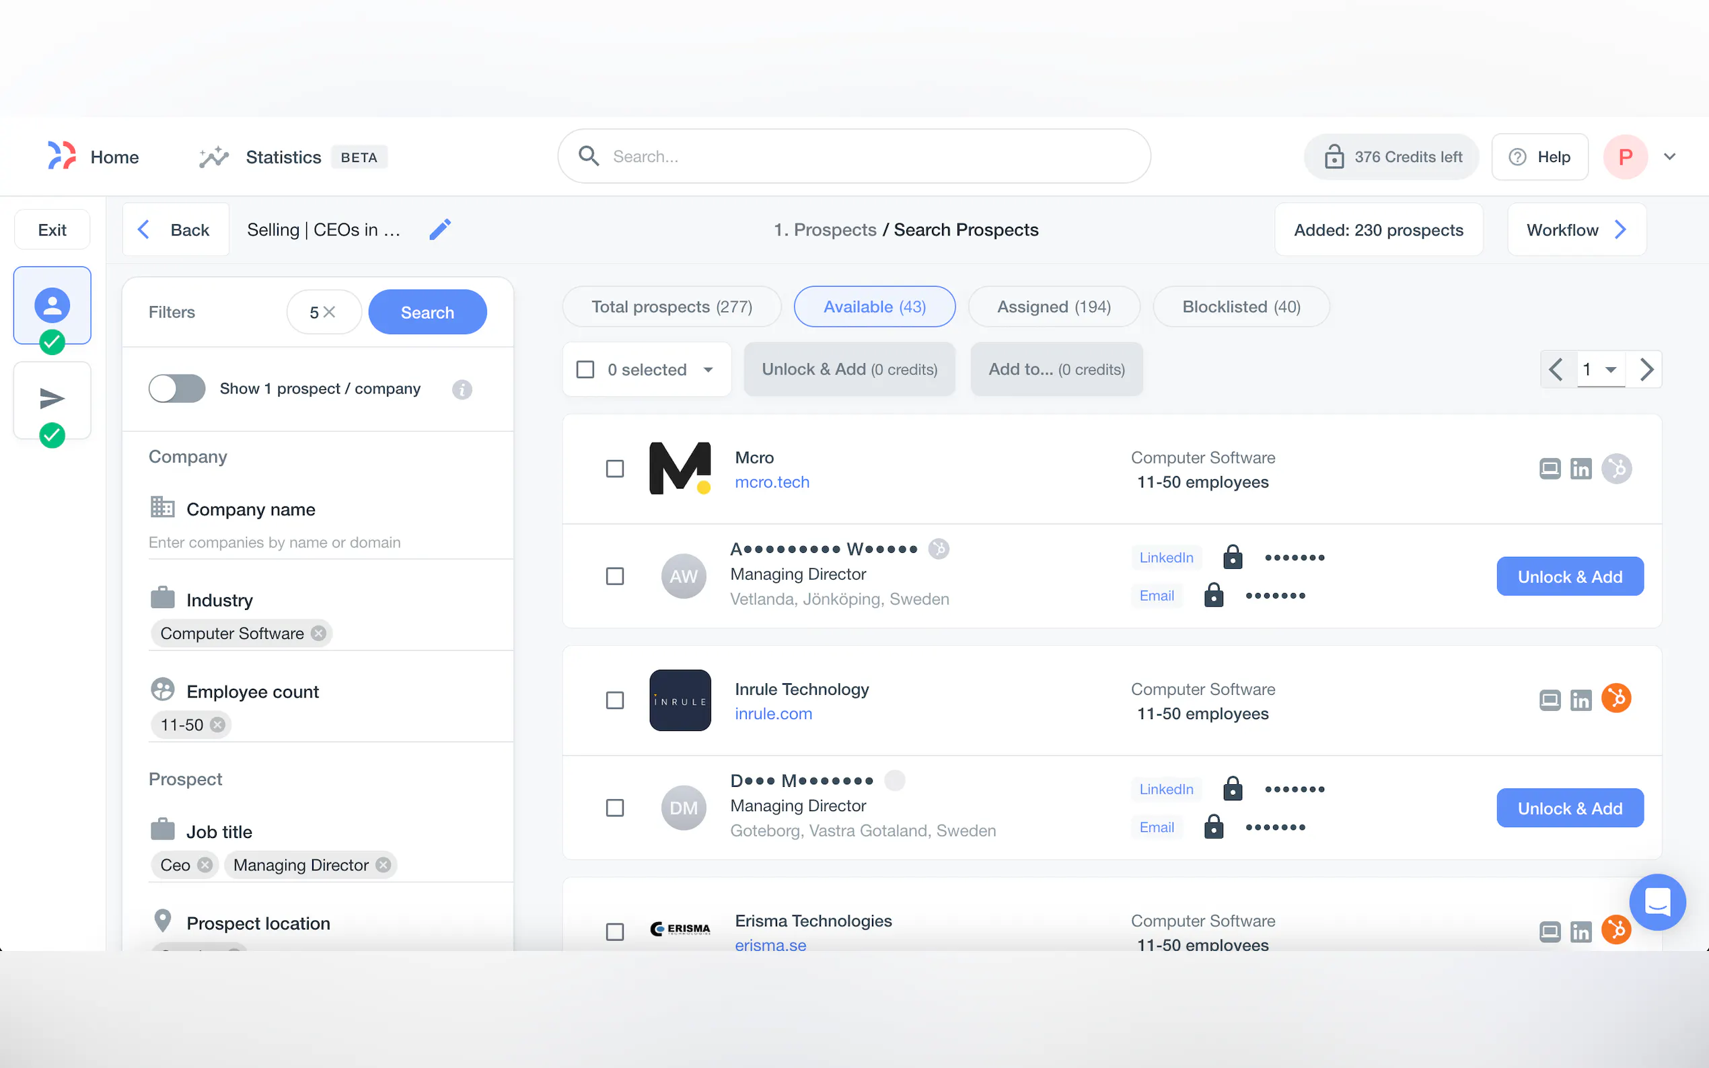1709x1068 pixels.
Task: Expand the page number dropdown
Action: click(x=1610, y=369)
